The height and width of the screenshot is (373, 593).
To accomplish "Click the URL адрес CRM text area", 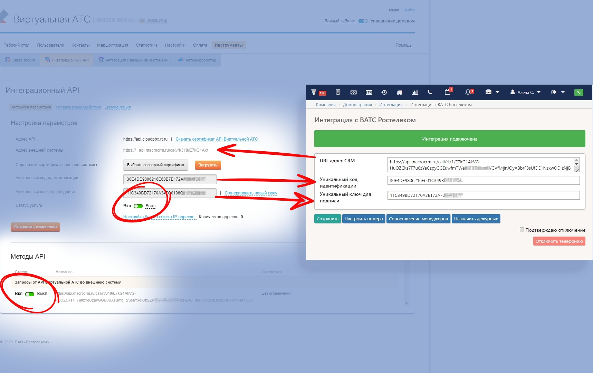I will coord(484,165).
